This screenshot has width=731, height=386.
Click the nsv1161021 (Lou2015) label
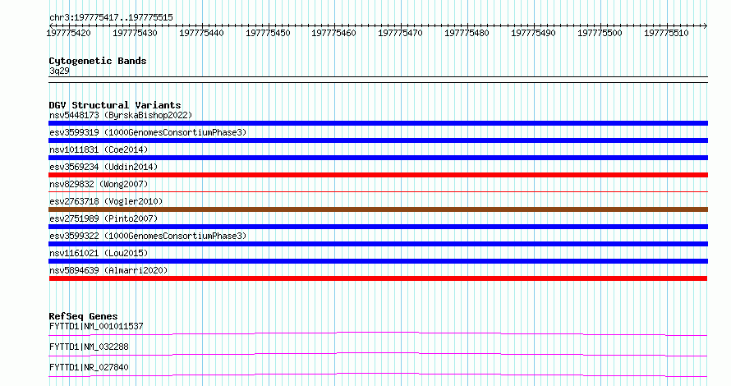click(99, 253)
